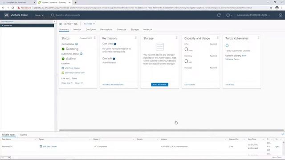Click the Completed status cell

tap(101, 146)
